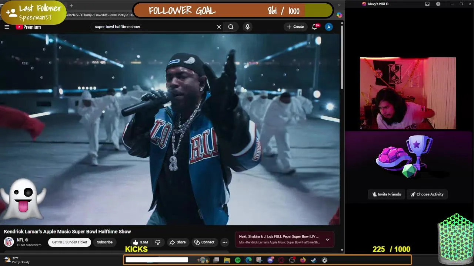Click Invite Friends in Discord
474x266 pixels.
[387, 194]
